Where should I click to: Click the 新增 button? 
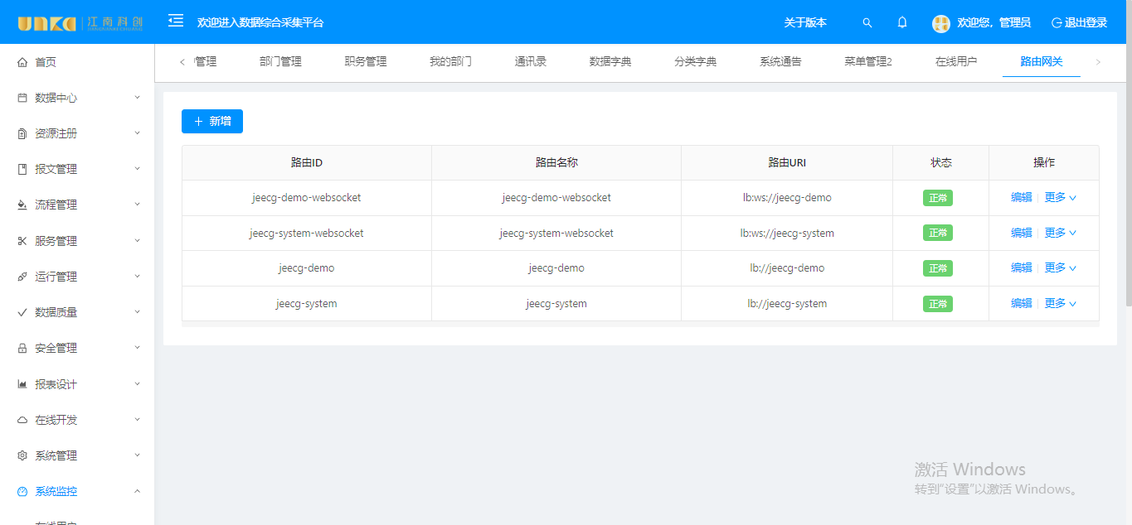212,121
